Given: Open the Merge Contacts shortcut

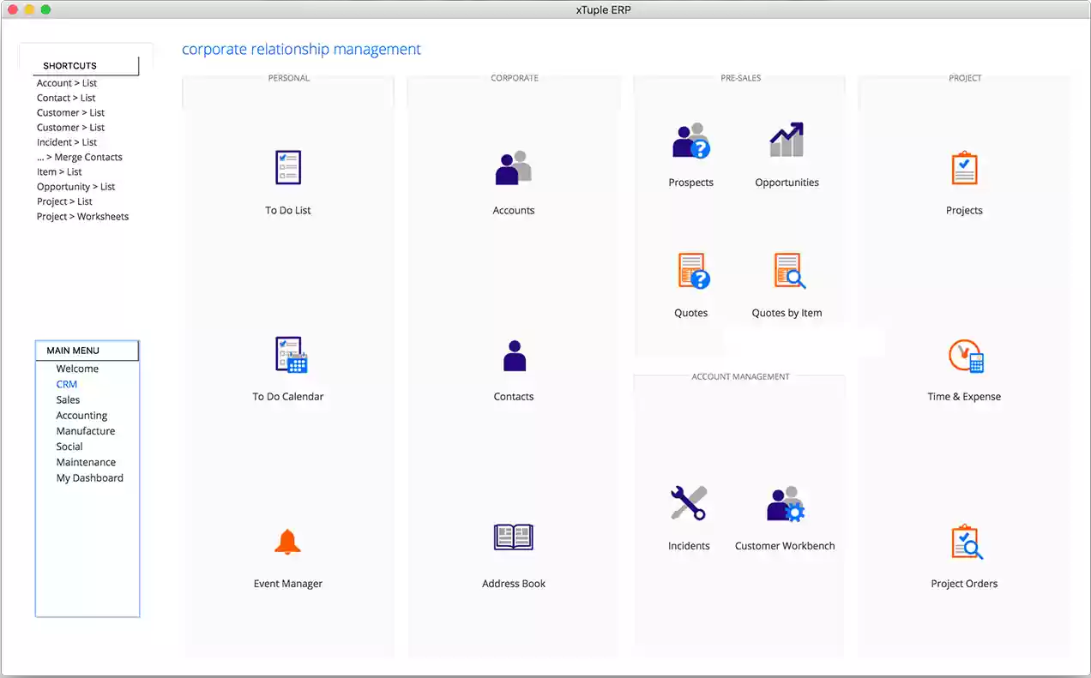Looking at the screenshot, I should coord(79,157).
